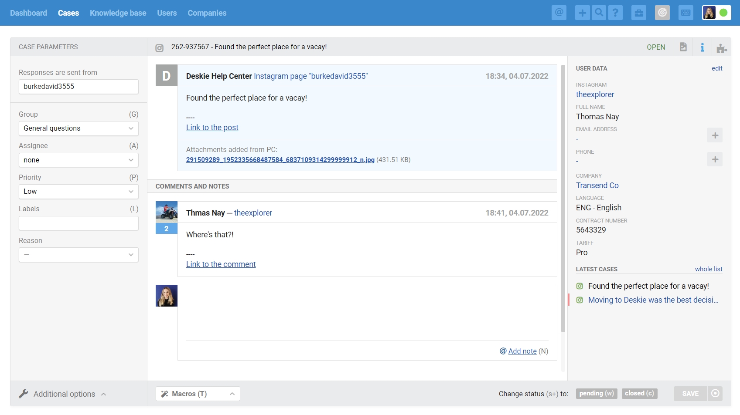Click the 'Pro' tariff value
This screenshot has height=415, width=740.
[x=582, y=253]
